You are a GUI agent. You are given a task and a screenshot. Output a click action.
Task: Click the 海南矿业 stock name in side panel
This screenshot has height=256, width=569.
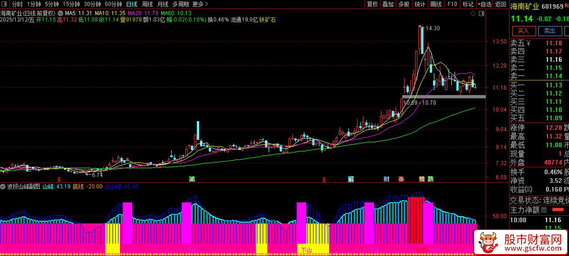tap(525, 7)
